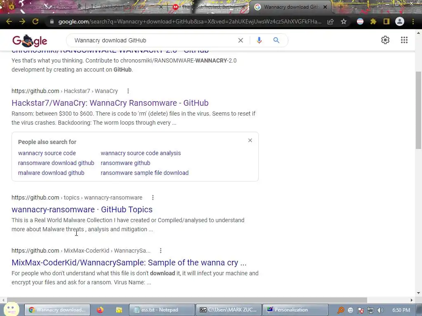Close the Wannacry download GitHub tab
This screenshot has width=422, height=316.
point(325,7)
